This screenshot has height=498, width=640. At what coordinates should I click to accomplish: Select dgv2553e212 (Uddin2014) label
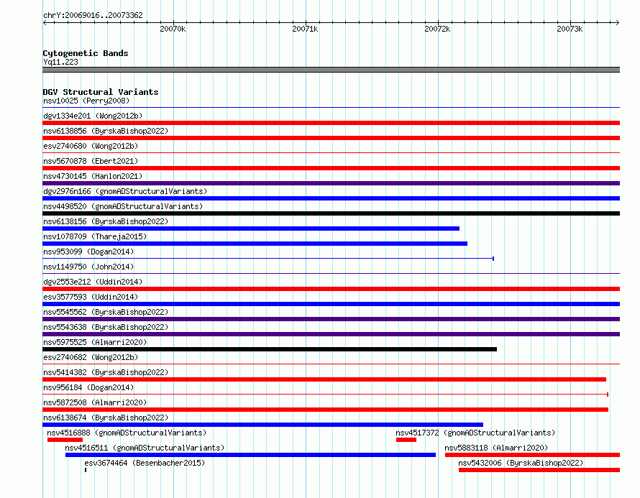coord(93,282)
